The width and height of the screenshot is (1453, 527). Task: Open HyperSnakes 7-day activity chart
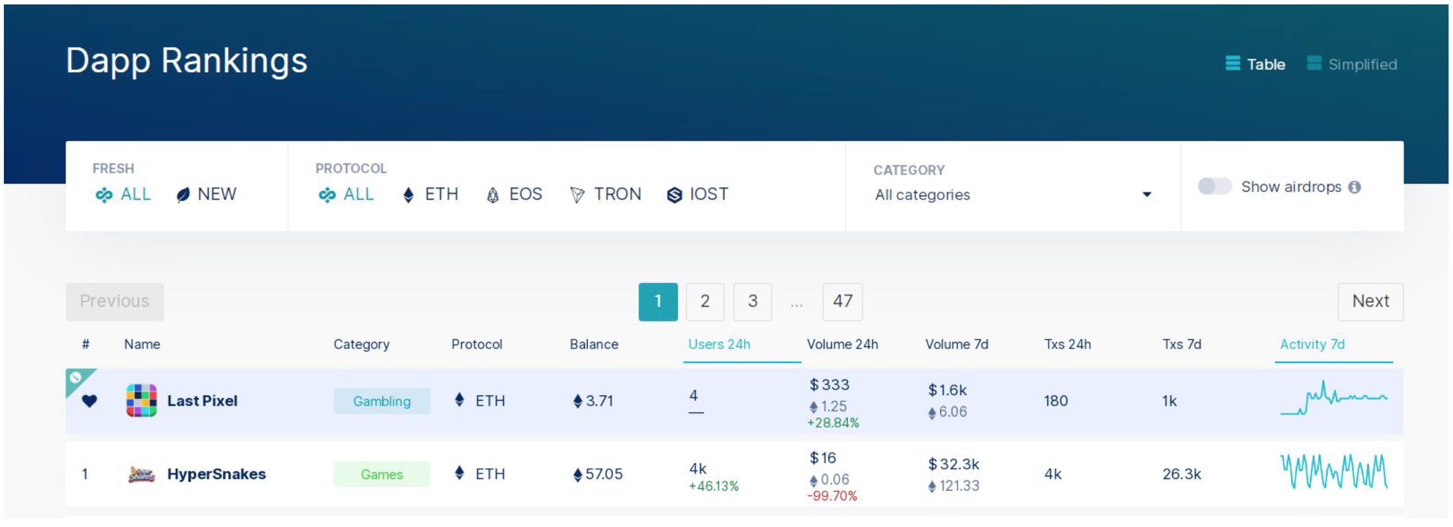1333,472
